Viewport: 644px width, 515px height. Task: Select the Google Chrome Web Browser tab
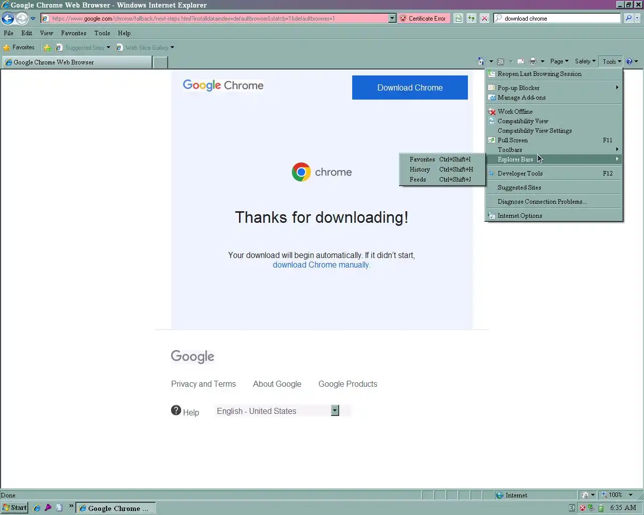(x=77, y=62)
